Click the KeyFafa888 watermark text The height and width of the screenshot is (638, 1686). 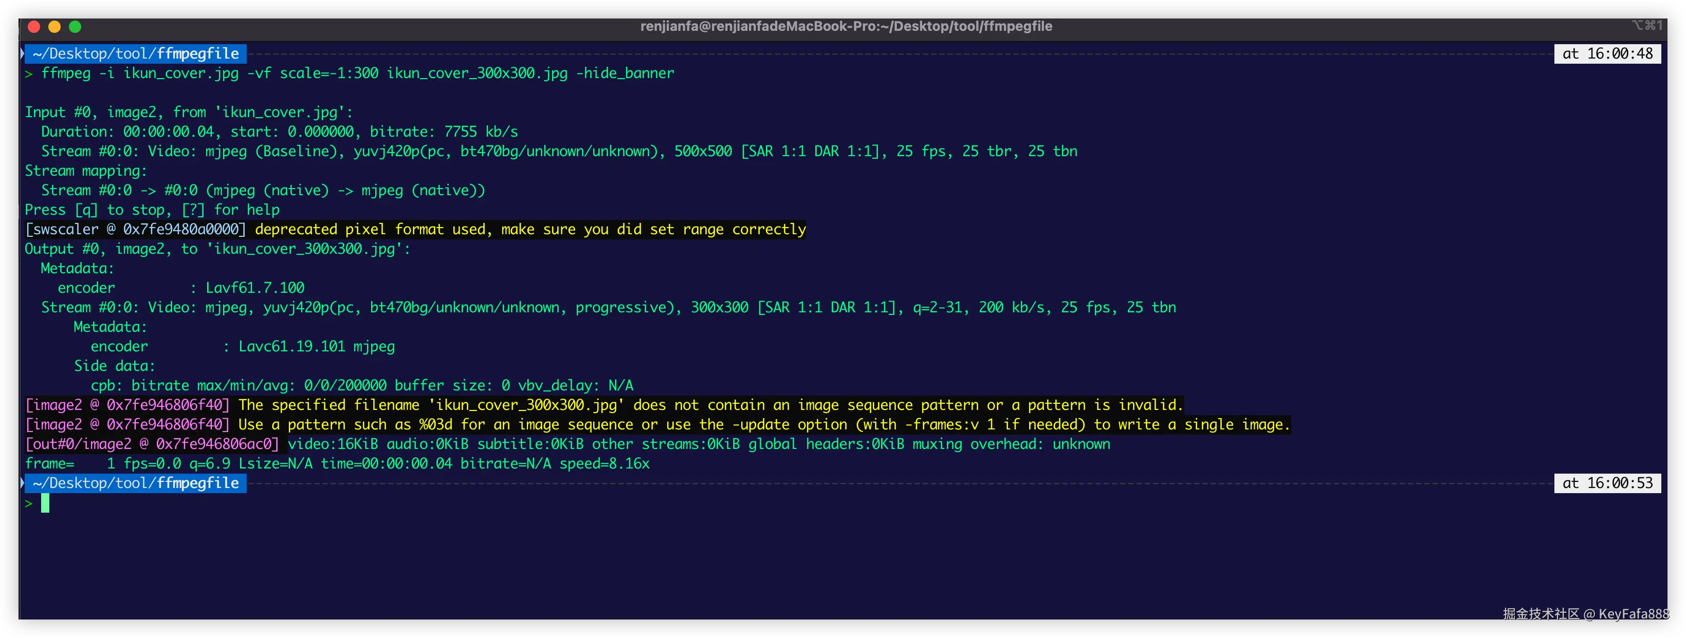[1633, 614]
